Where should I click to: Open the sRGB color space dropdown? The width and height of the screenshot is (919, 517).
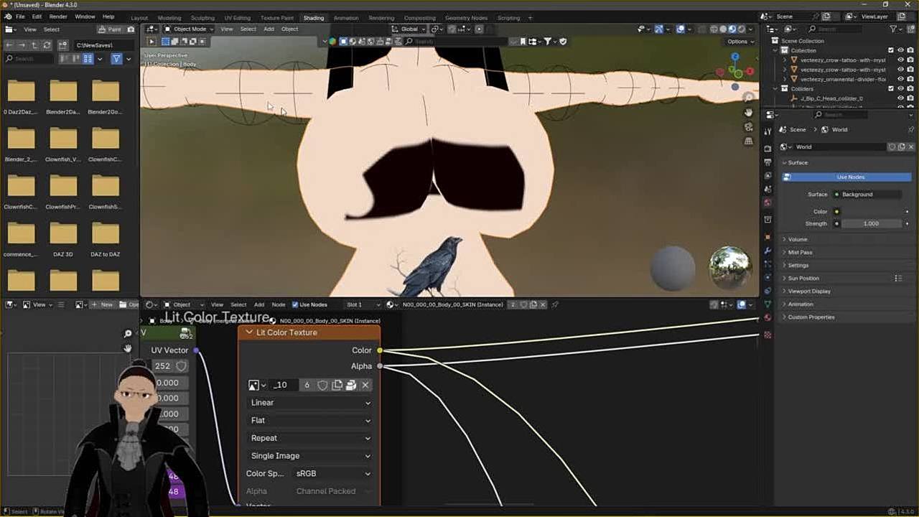click(x=333, y=474)
